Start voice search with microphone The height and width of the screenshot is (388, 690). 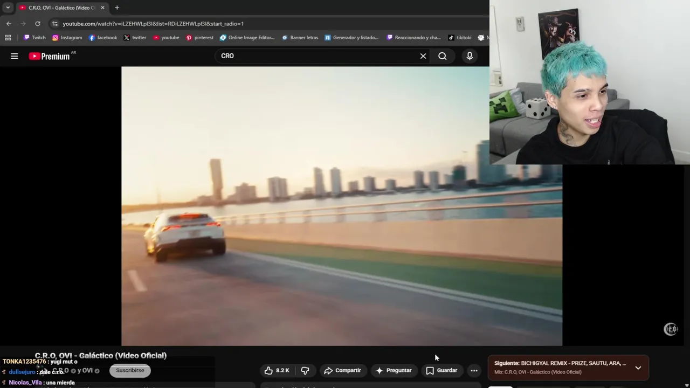[x=470, y=56]
